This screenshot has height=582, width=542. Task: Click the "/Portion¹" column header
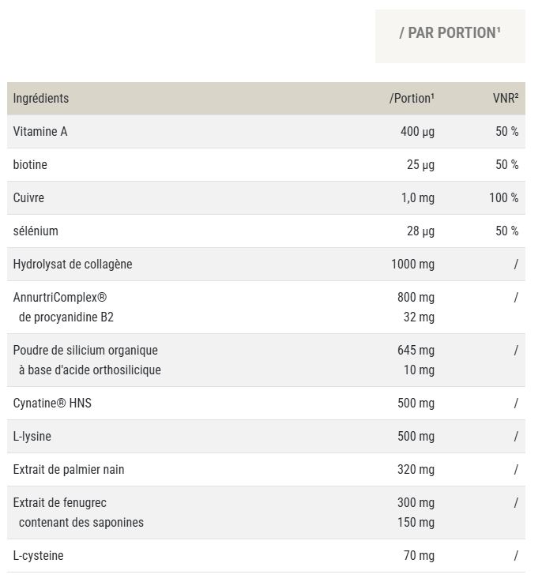pyautogui.click(x=412, y=99)
